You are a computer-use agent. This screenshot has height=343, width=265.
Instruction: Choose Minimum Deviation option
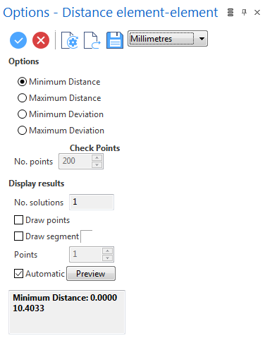22,114
